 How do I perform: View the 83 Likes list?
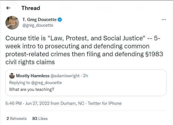[x=40, y=118]
